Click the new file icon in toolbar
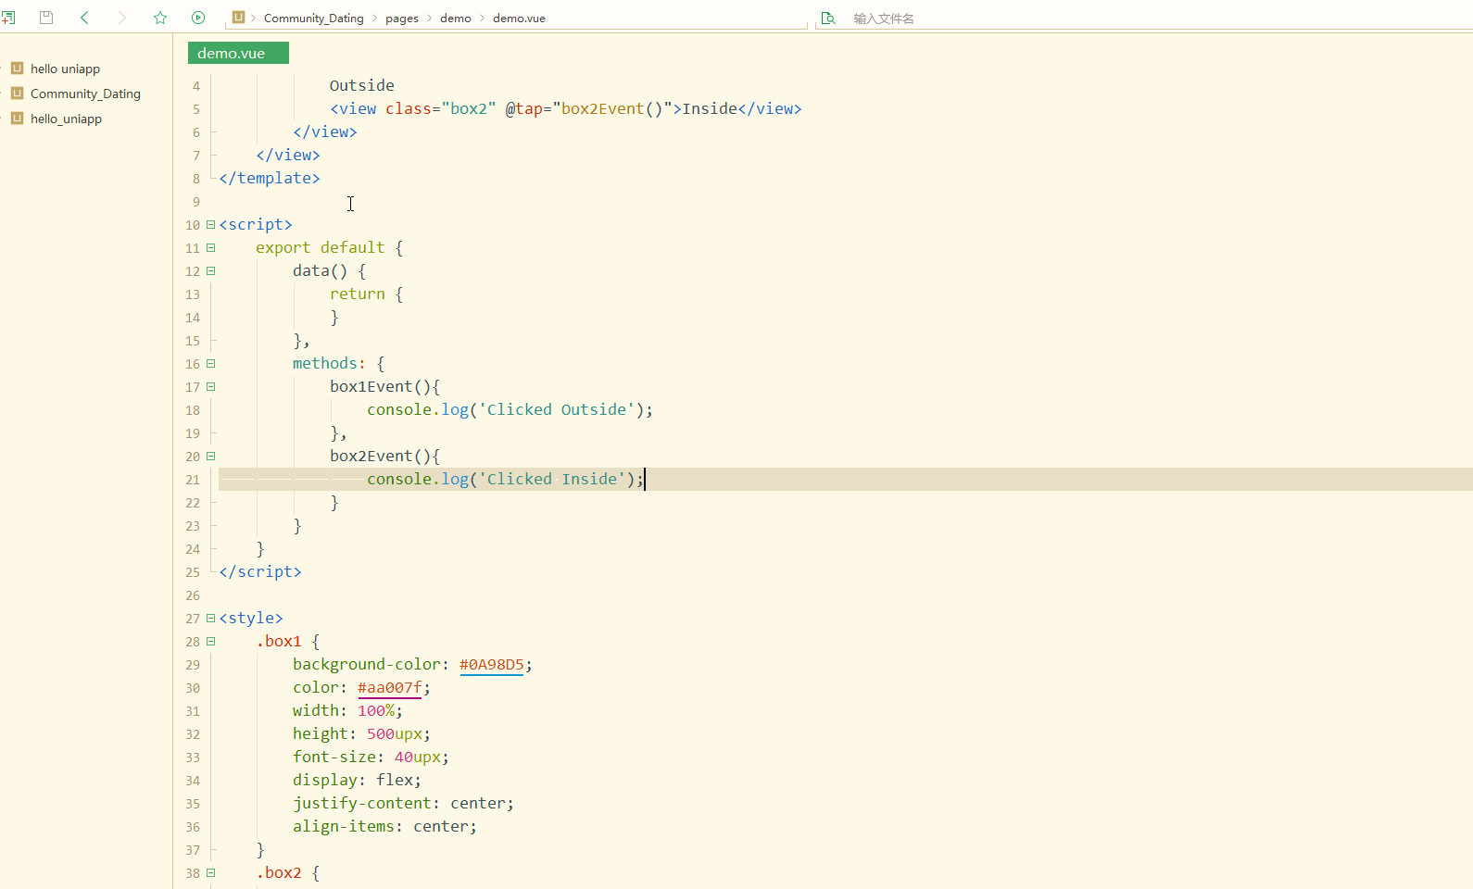This screenshot has width=1473, height=889. tap(8, 18)
